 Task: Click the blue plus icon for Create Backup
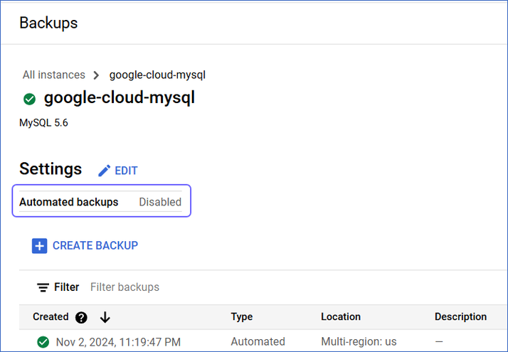pyautogui.click(x=40, y=246)
